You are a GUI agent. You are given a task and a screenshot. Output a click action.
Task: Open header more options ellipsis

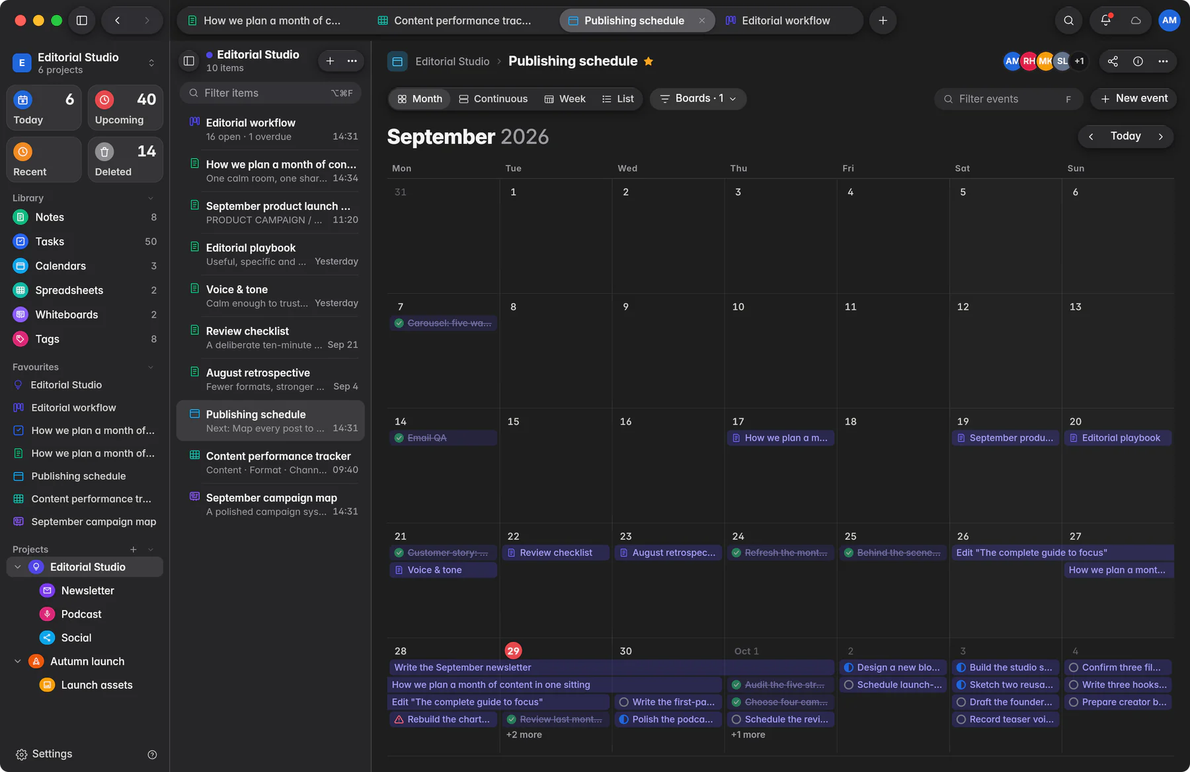click(1163, 61)
